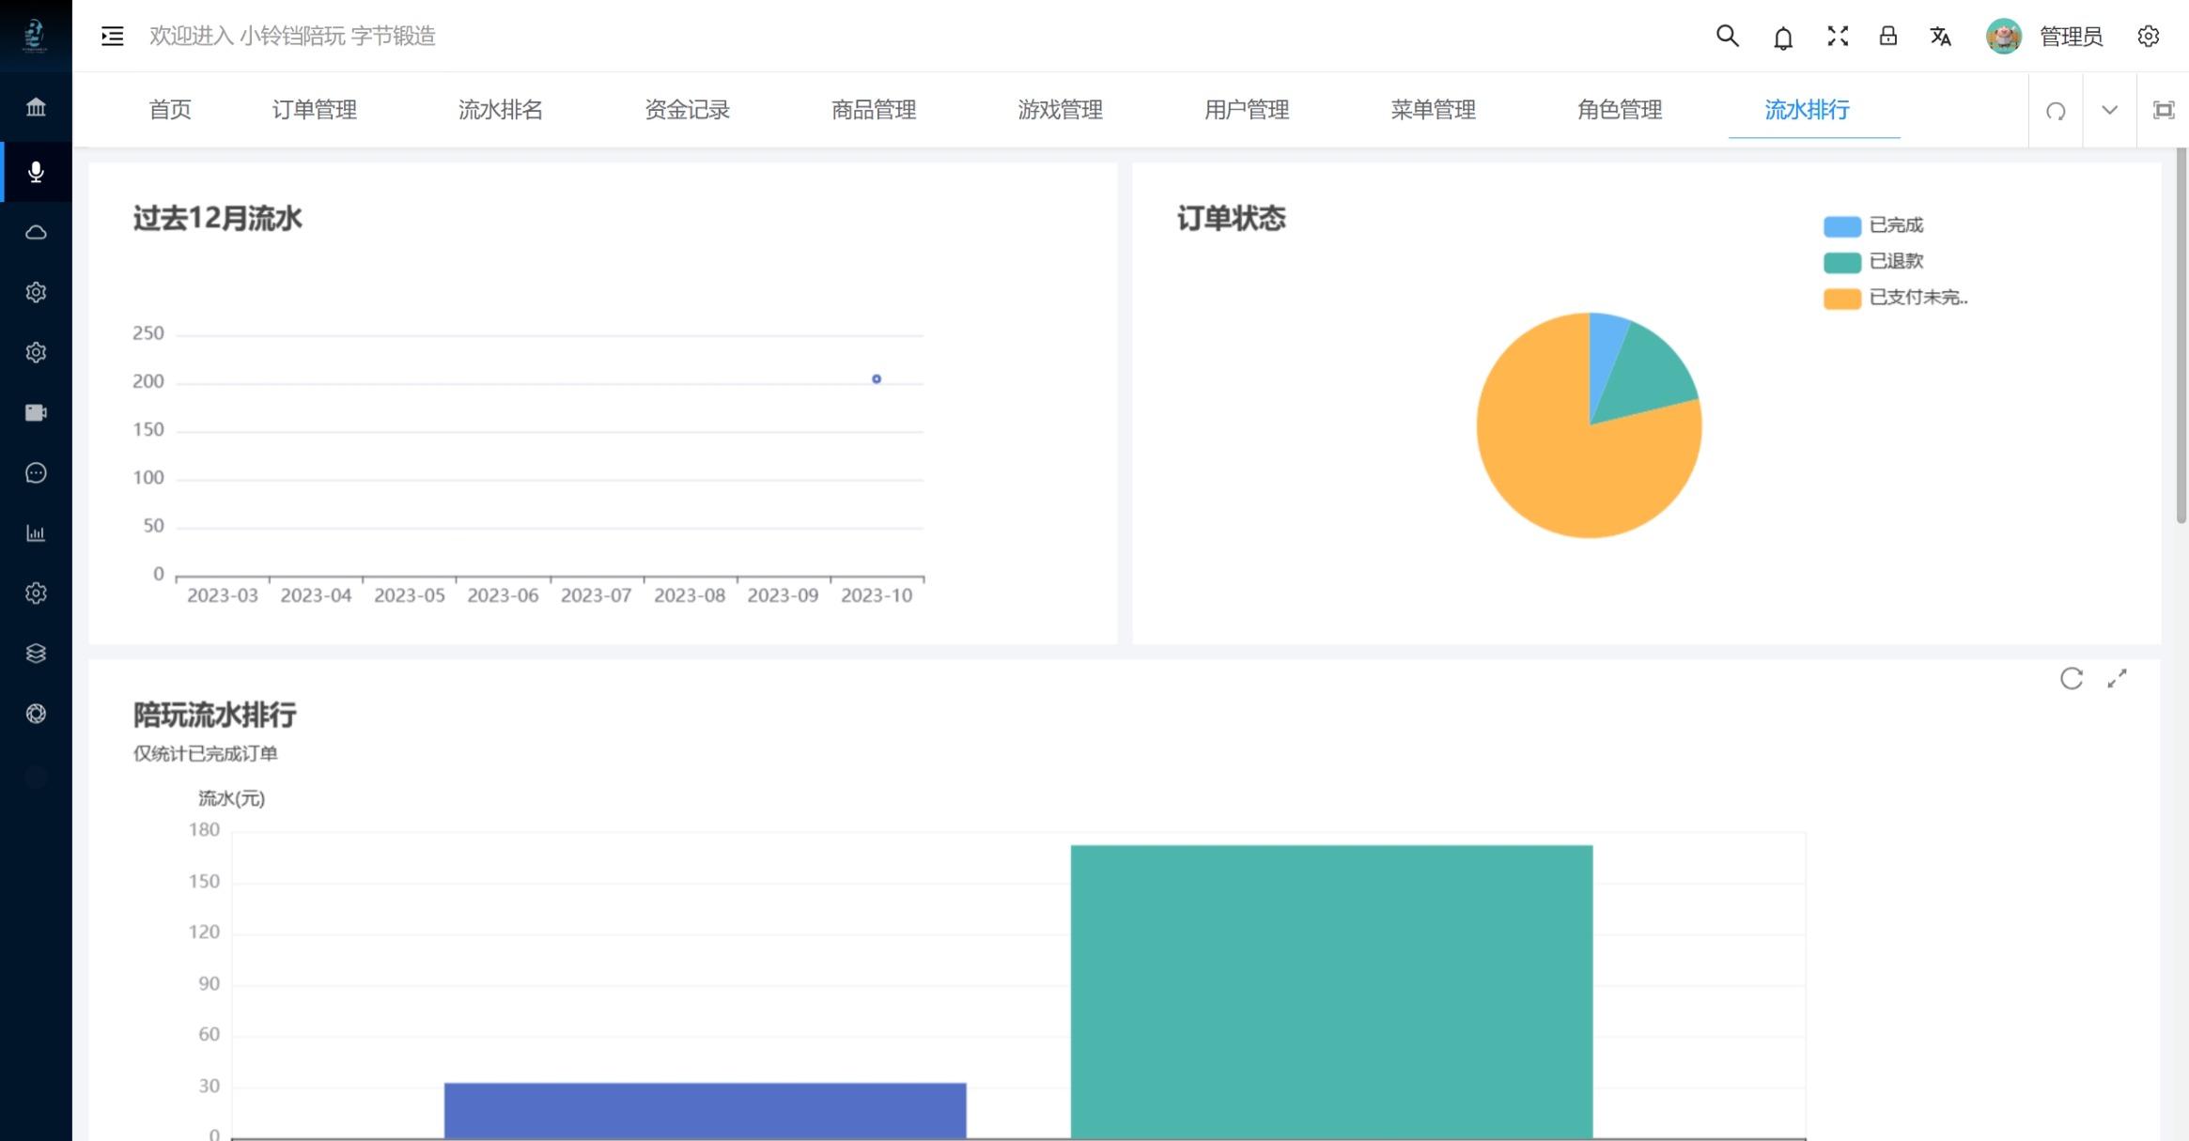Open the bar chart icon in sidebar
The image size is (2189, 1141).
tap(36, 533)
